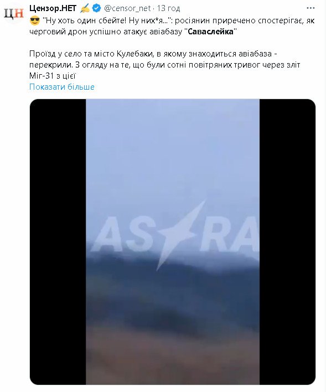Click the sunglasses emoji in tweet
This screenshot has height=392, width=326.
pyautogui.click(x=34, y=20)
